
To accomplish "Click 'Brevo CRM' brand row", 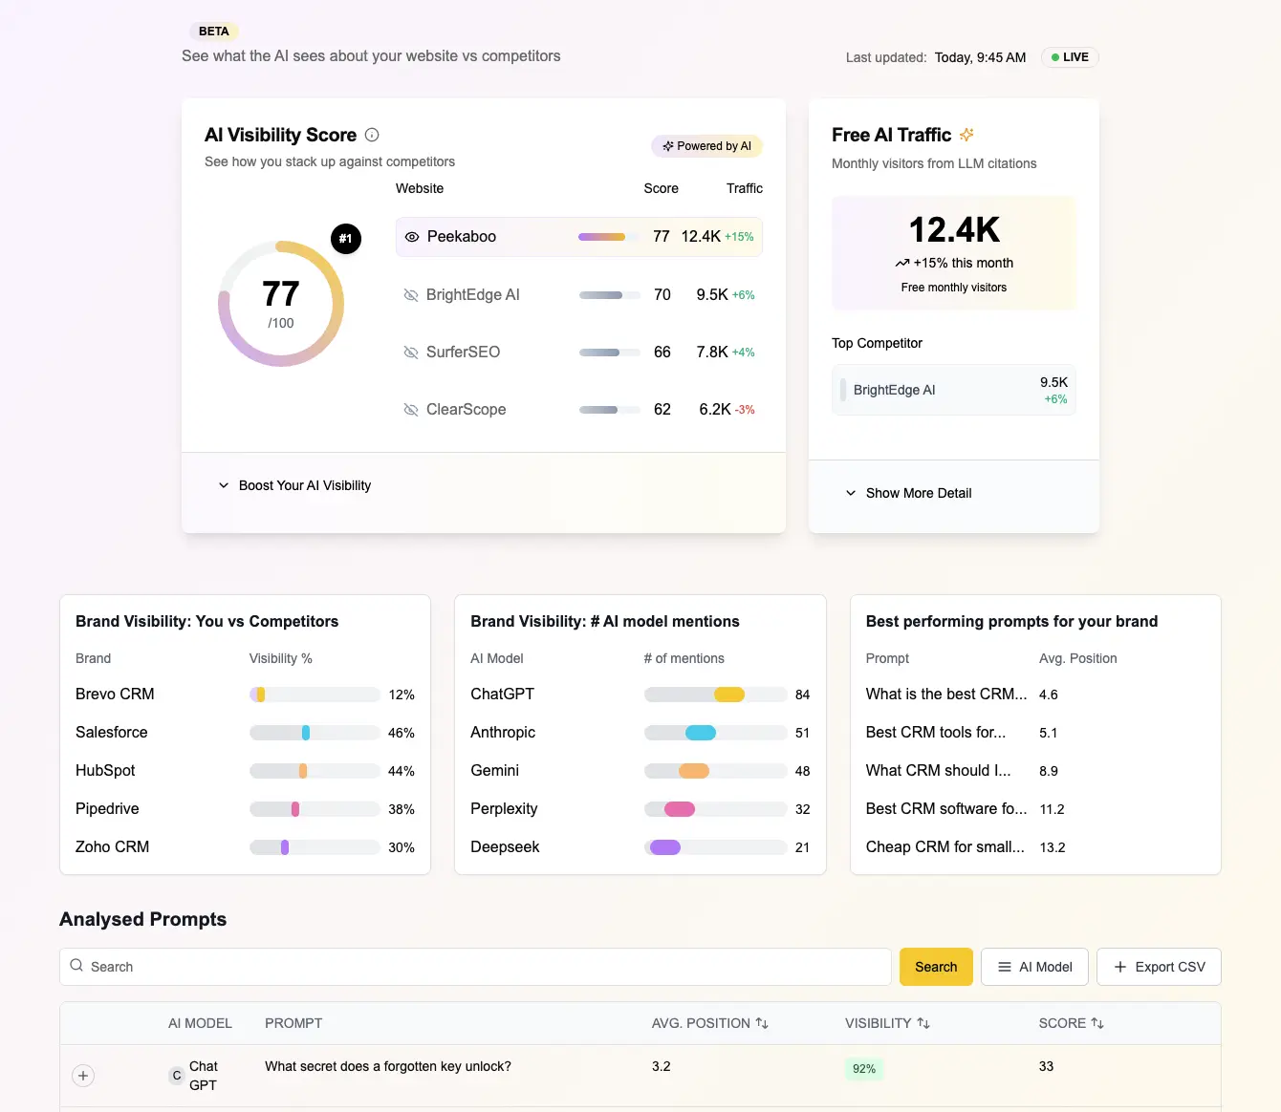I will click(245, 695).
